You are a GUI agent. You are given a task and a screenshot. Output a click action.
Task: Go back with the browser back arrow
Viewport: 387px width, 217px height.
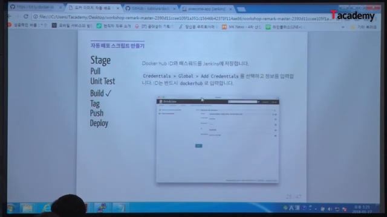(10, 16)
